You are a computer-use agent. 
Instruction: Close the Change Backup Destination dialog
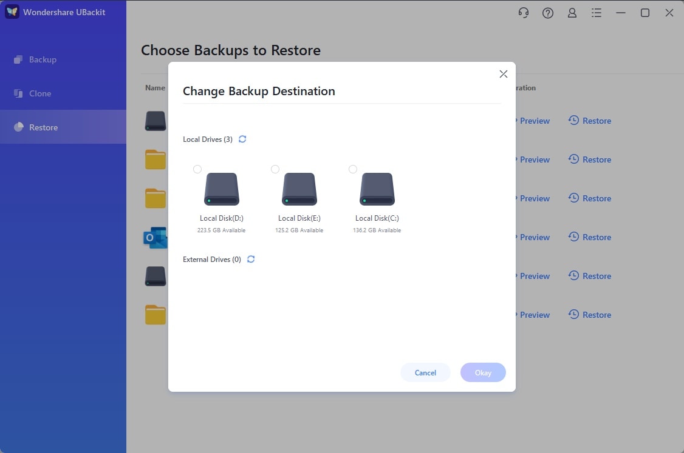click(503, 74)
